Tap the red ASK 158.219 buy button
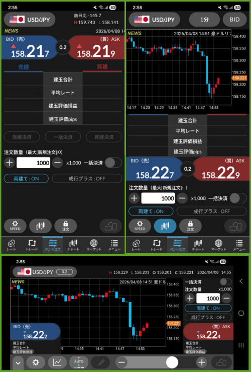This screenshot has width=251, height=372. point(96,47)
